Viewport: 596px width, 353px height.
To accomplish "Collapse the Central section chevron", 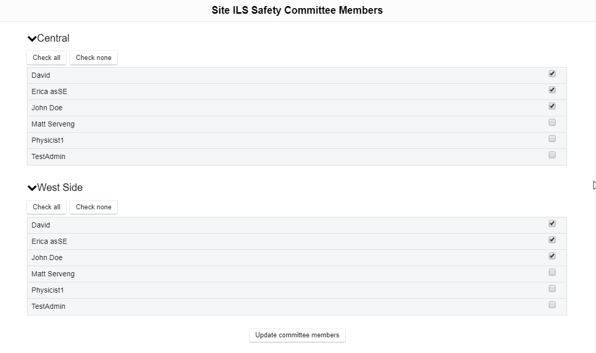I will point(32,39).
